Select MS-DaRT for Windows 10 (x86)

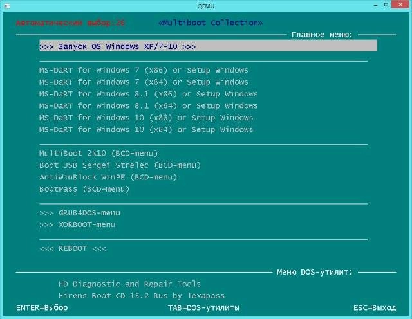point(146,118)
